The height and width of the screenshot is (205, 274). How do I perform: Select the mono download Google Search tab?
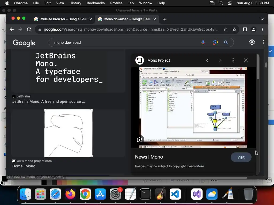[x=127, y=19]
